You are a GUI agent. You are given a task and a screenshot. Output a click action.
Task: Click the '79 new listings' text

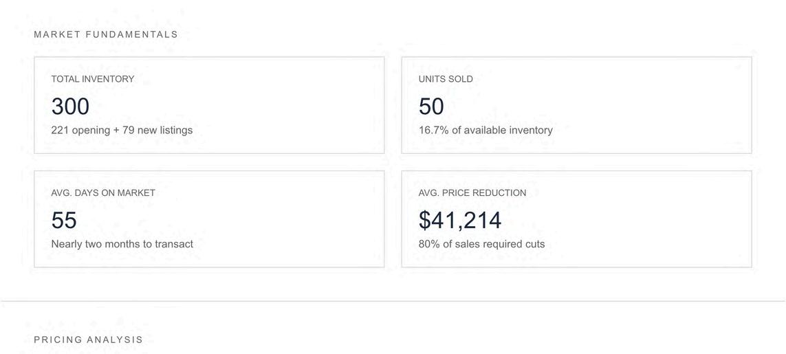point(157,130)
